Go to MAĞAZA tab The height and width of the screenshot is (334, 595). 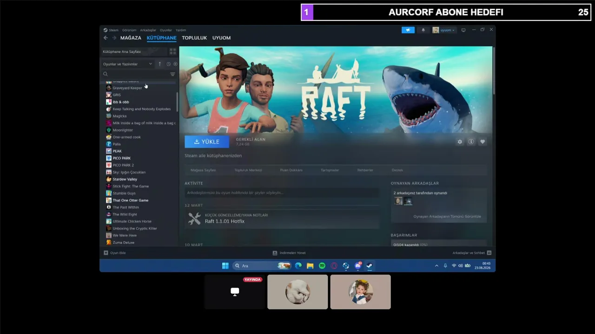pyautogui.click(x=131, y=38)
